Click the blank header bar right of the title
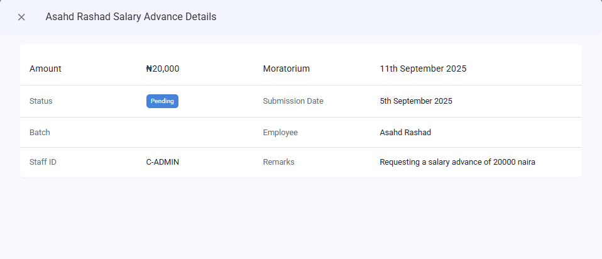This screenshot has width=602, height=259. click(408, 17)
